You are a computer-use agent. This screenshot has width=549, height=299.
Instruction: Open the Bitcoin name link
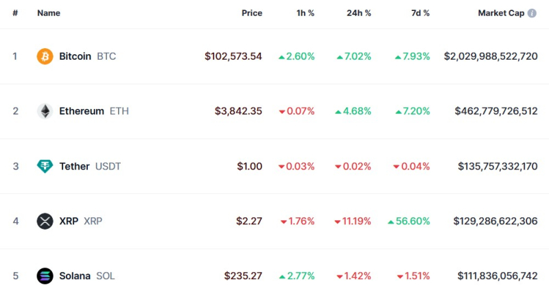tap(75, 56)
